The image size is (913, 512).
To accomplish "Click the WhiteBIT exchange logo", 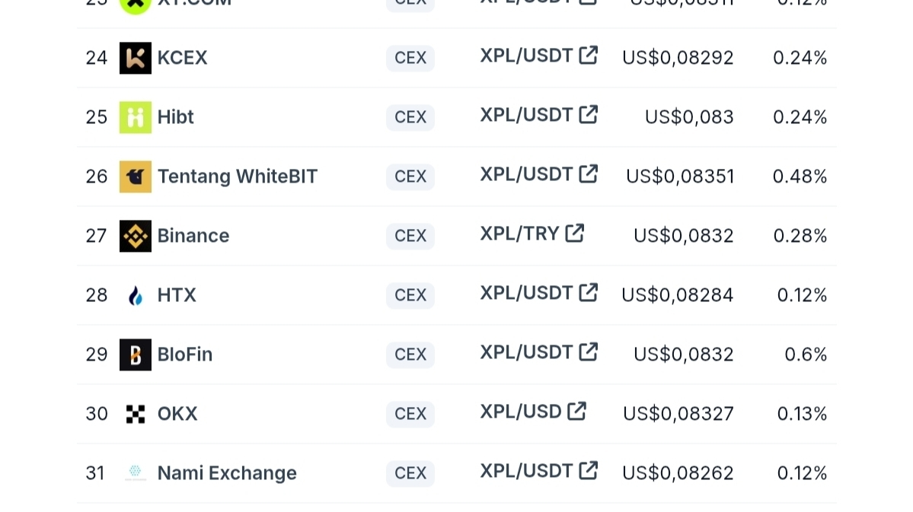I will 136,176.
